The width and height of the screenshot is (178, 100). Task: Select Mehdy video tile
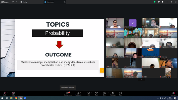coord(168,63)
